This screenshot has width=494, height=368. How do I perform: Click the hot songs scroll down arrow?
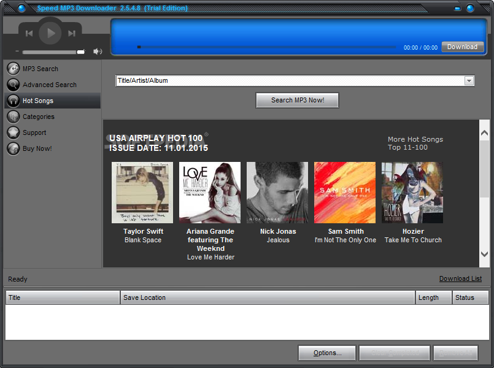point(485,254)
